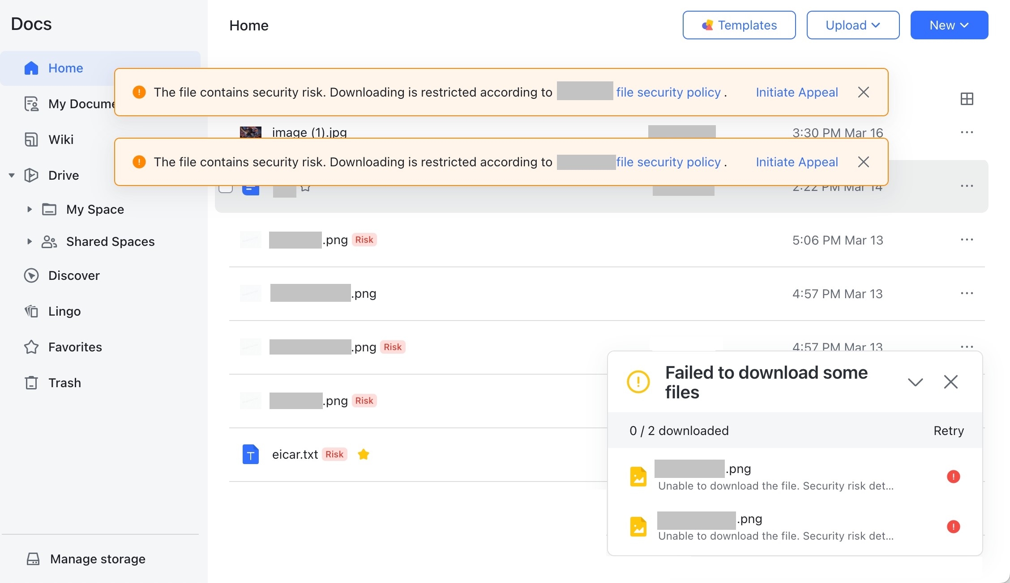The height and width of the screenshot is (583, 1010).
Task: Tick the checkbox of the highlighted document row
Action: (226, 189)
